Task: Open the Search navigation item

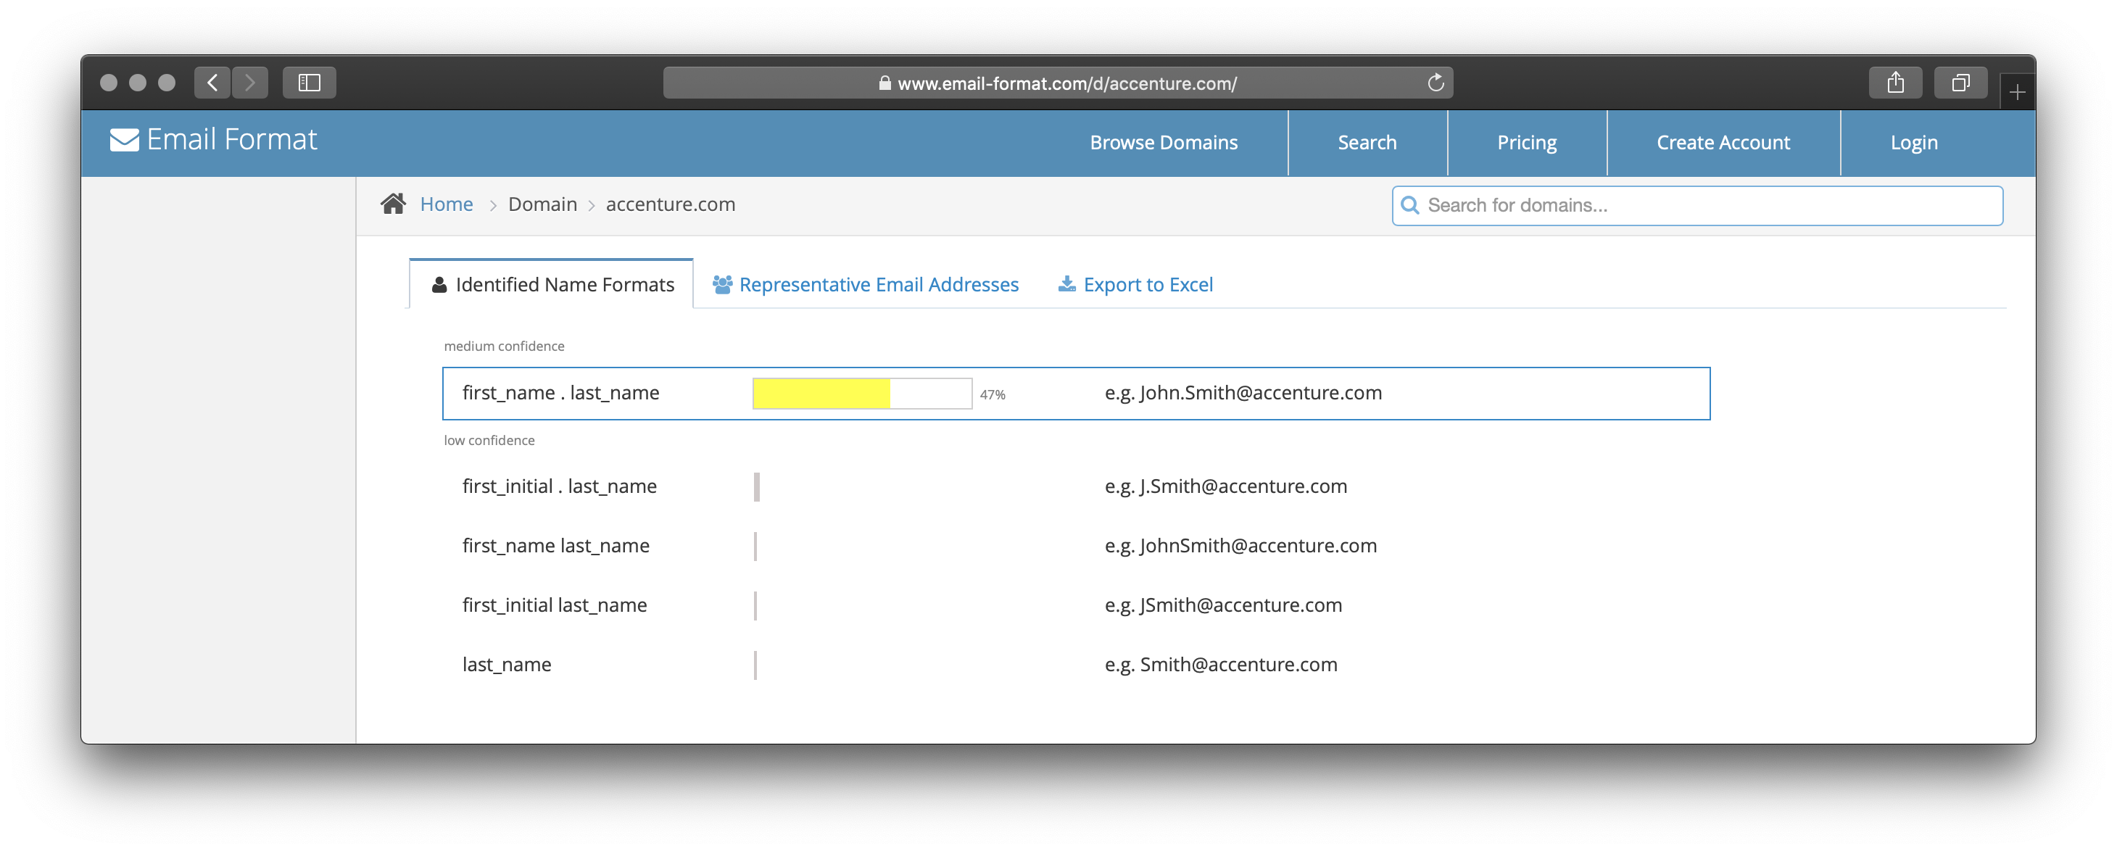Action: pos(1367,143)
